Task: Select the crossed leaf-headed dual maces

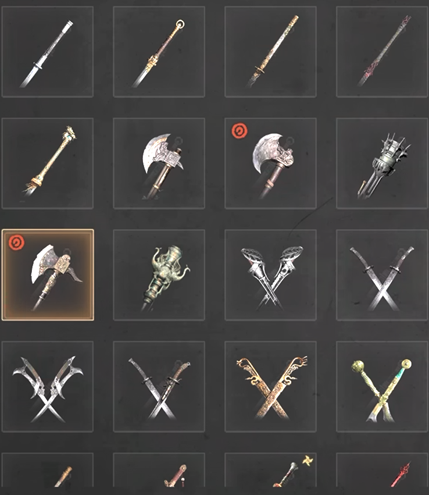Action: click(271, 275)
